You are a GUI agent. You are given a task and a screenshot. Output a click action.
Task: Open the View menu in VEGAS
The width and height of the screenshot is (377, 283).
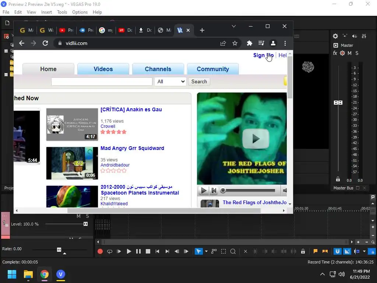32,12
